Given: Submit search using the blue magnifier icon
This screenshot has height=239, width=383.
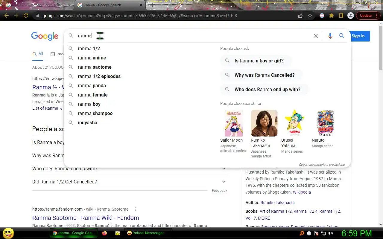Looking at the screenshot, I should click(342, 36).
